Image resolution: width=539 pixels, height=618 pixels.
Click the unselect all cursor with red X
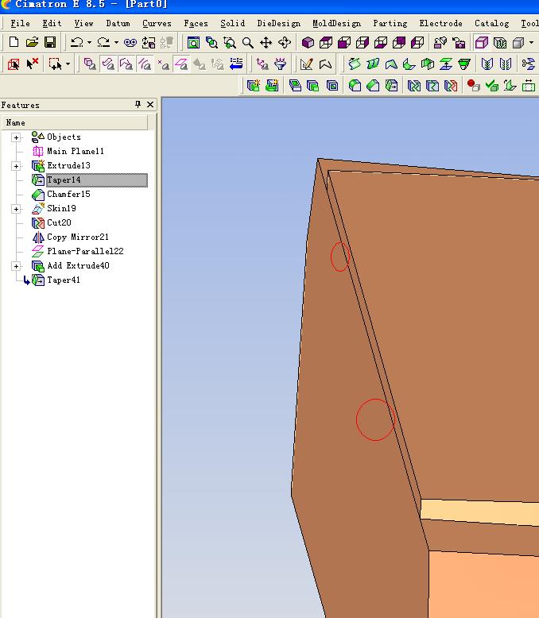point(32,64)
